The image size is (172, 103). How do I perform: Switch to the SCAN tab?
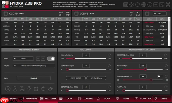[104, 98]
